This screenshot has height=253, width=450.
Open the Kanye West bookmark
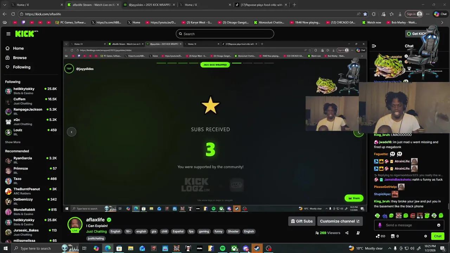click(197, 22)
